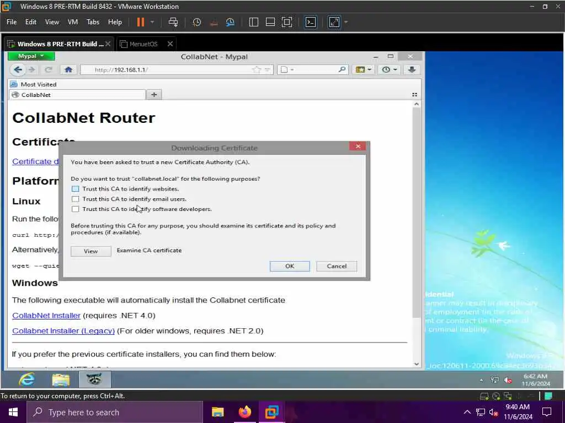Open the VMware Tabs menu
The image size is (565, 423).
[x=93, y=22]
